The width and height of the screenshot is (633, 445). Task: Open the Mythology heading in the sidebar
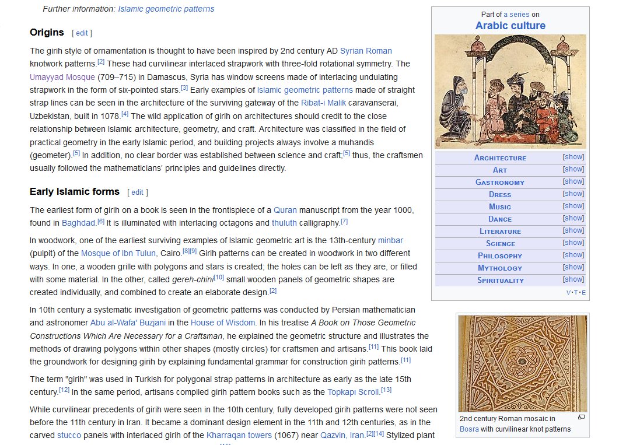[x=500, y=268]
